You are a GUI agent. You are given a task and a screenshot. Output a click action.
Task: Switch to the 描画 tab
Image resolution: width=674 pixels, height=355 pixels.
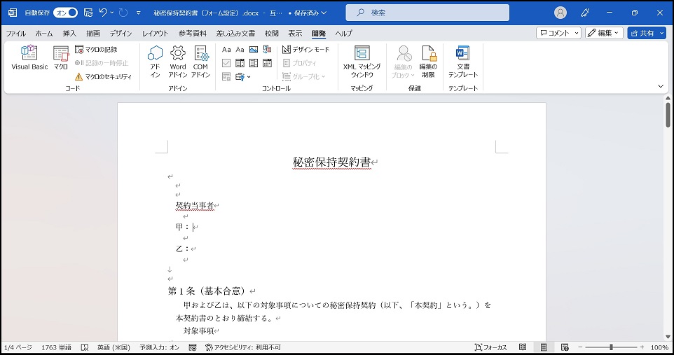pos(93,33)
